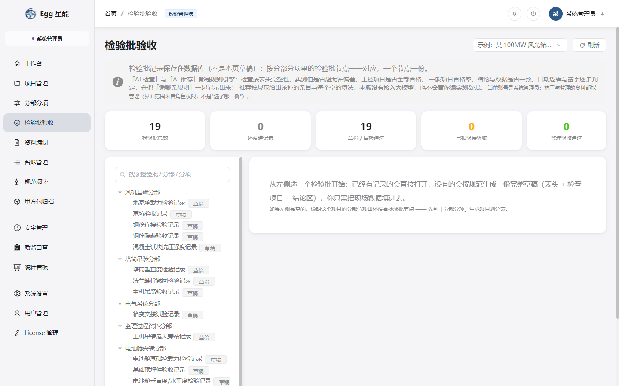Select 检验批验收 in the sidebar
Screen dimensions: 619x386
click(x=47, y=123)
